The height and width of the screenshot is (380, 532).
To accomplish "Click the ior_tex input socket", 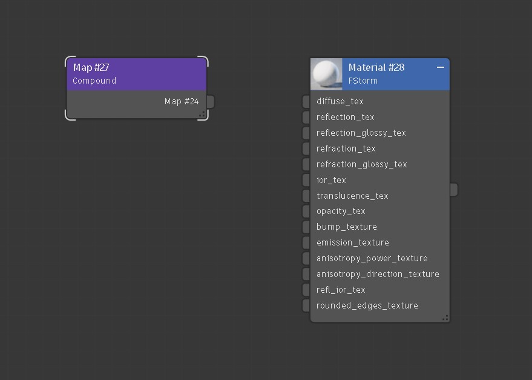I will (306, 180).
